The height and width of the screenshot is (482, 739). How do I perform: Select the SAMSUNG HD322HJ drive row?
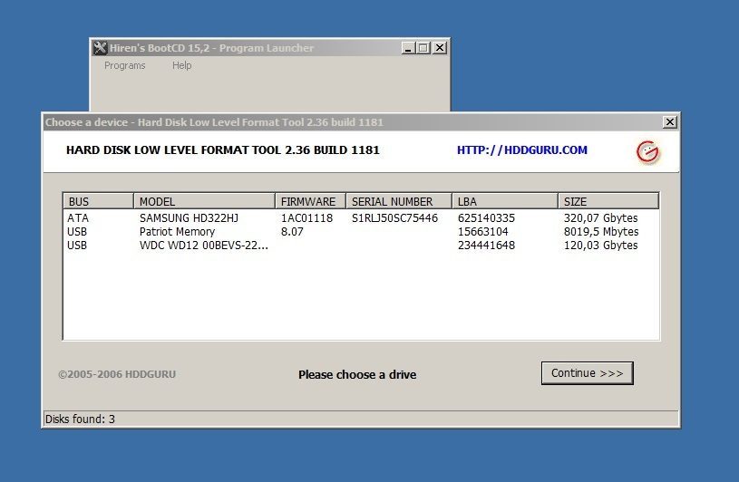point(361,218)
